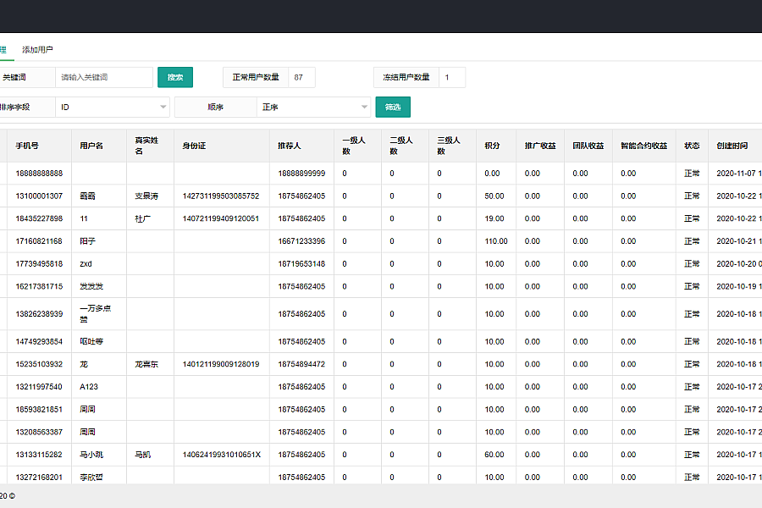Click the 搜索 search button
Image resolution: width=762 pixels, height=508 pixels.
coord(175,77)
